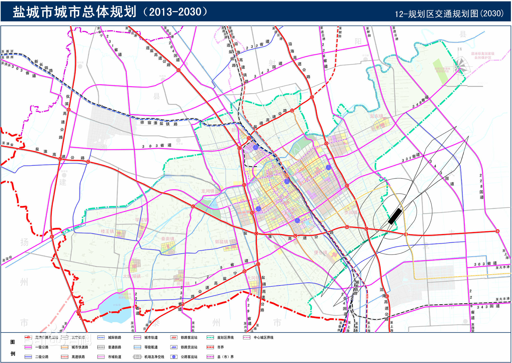
Task: Click the intercity railway (城际铁路) legend symbol
Action: tap(101, 337)
